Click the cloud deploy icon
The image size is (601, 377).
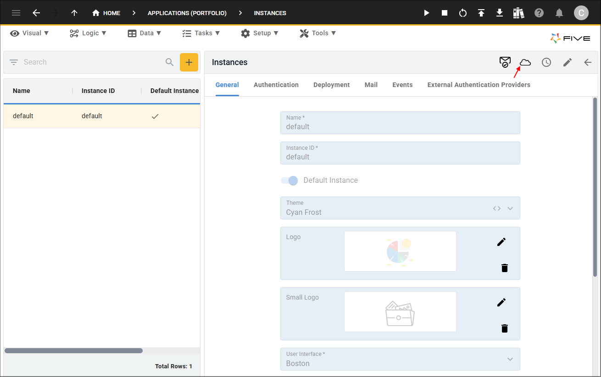coord(525,62)
